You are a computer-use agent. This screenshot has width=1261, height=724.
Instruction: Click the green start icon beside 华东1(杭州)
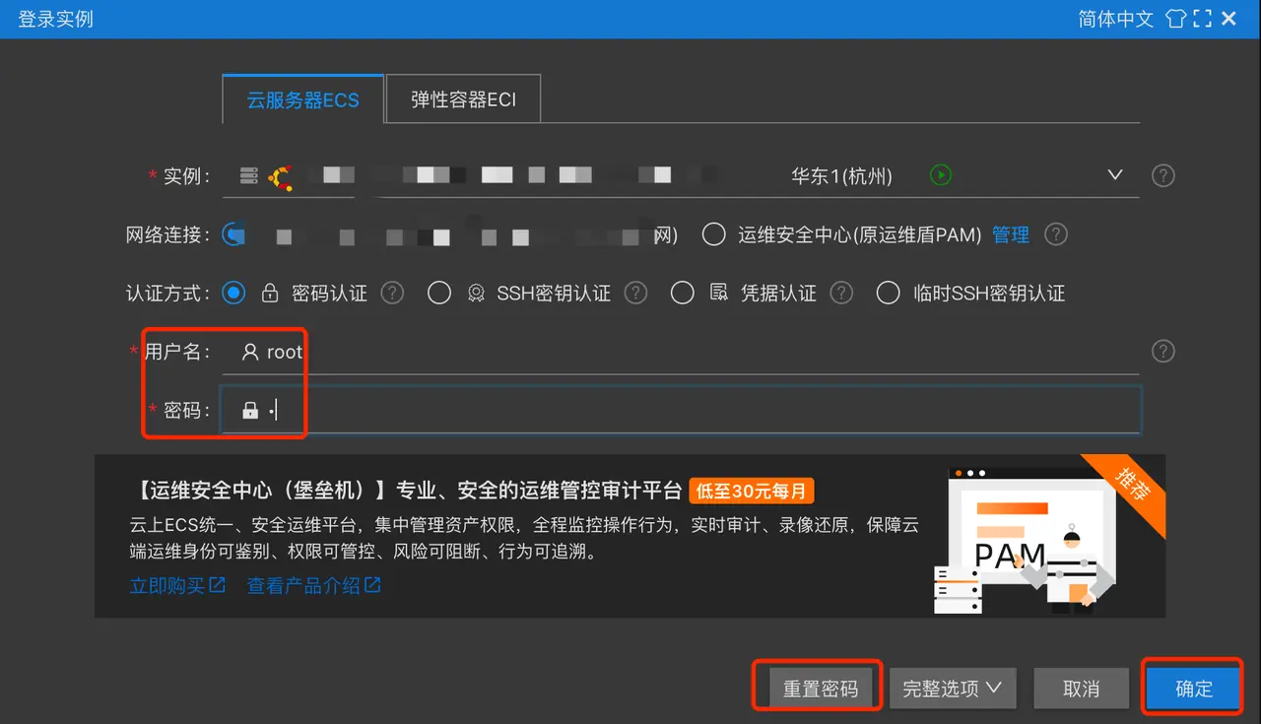tap(940, 175)
